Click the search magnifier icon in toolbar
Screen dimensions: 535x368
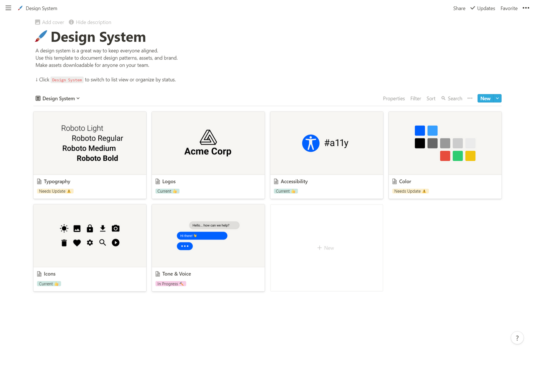443,98
